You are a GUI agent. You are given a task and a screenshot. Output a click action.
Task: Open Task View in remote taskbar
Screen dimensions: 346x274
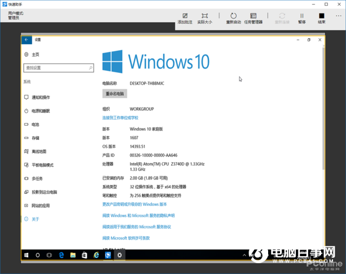point(49,255)
